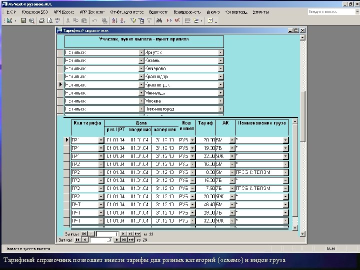The height and width of the screenshot is (270, 360).
Task: Go to next record in the 'of 29' navigator
Action: tap(117, 240)
